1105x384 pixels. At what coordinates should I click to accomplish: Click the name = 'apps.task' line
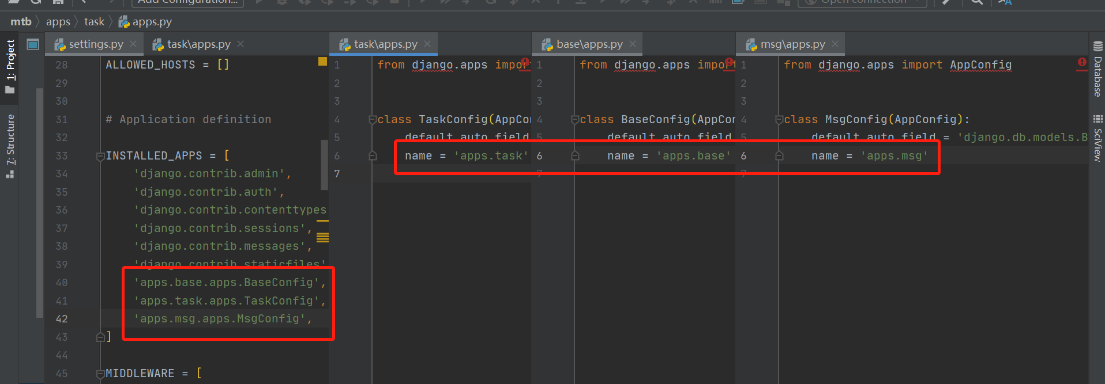(467, 156)
